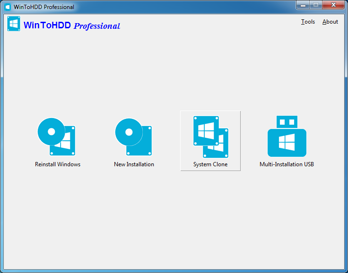Select the New Installation disc icon

[x=133, y=136]
